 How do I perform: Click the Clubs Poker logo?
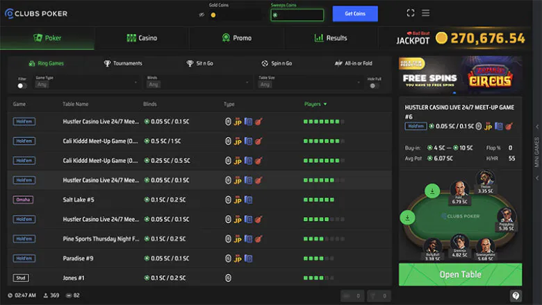(35, 13)
